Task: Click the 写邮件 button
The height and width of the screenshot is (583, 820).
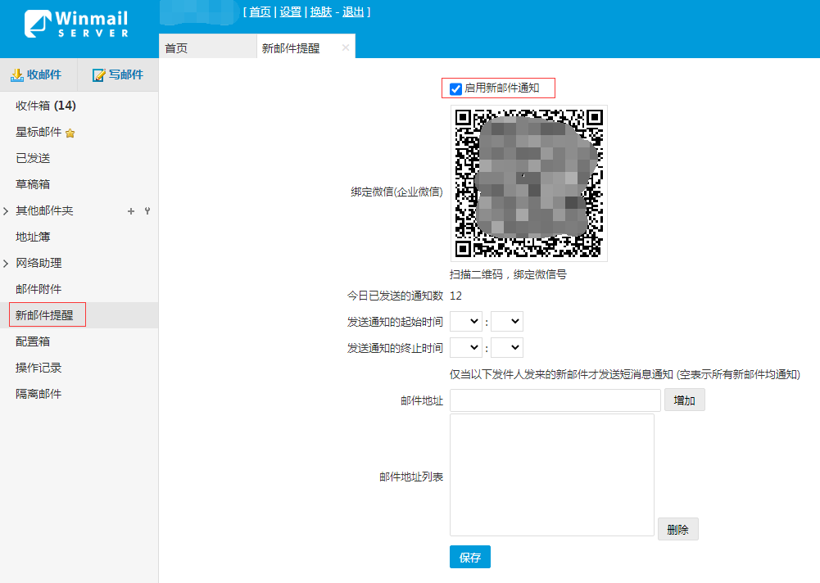Action: point(118,75)
